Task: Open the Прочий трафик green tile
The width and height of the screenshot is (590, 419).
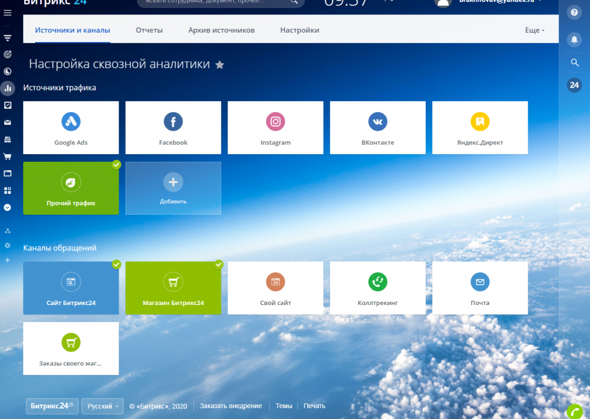Action: (71, 188)
